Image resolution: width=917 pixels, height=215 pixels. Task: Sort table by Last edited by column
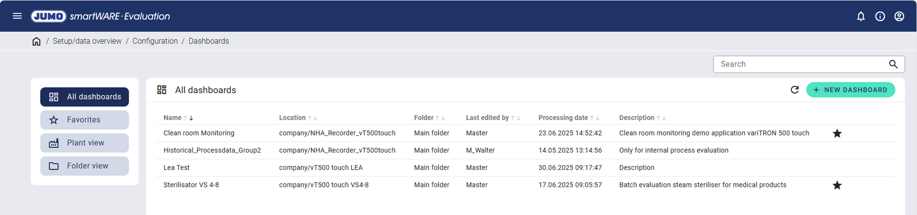pyautogui.click(x=487, y=118)
